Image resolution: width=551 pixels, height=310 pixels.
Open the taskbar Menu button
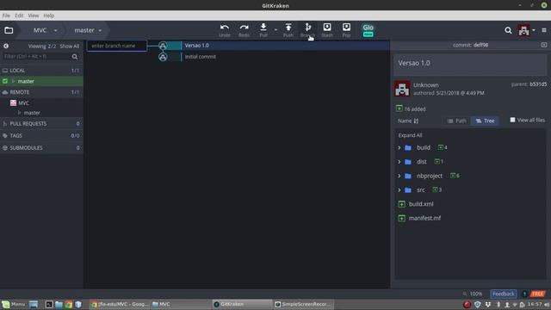14,304
